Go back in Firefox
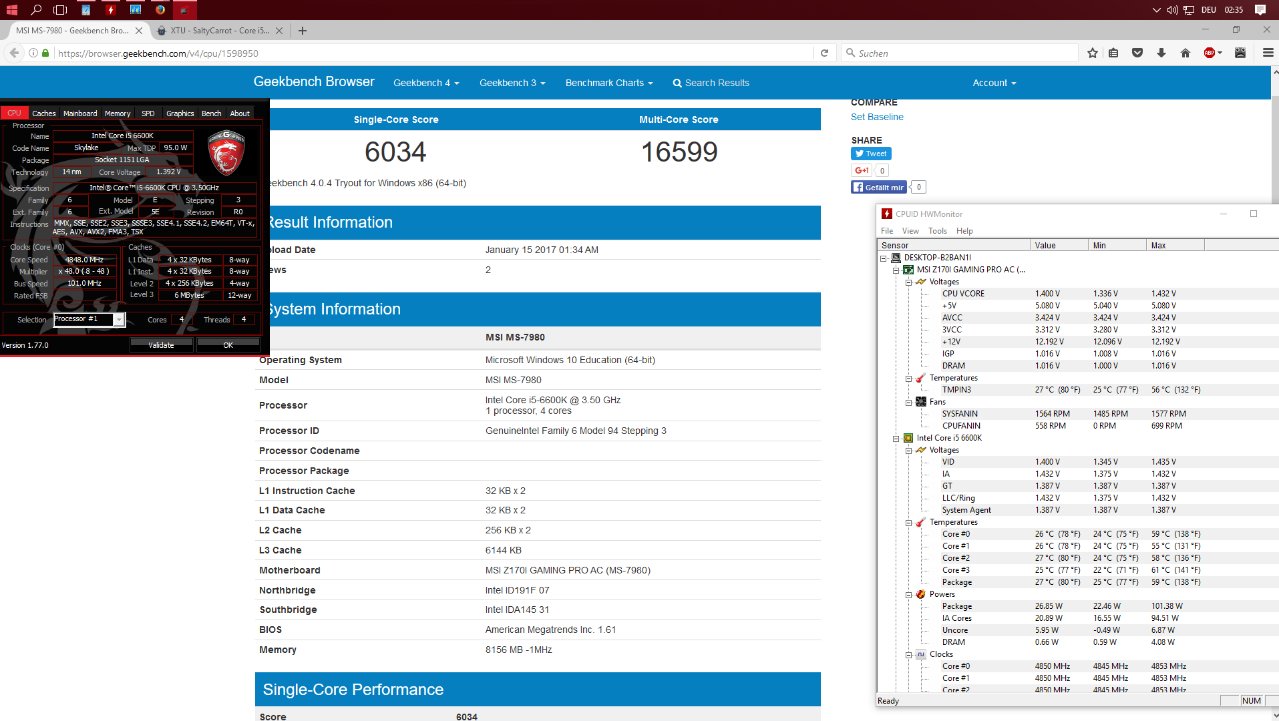 click(14, 53)
